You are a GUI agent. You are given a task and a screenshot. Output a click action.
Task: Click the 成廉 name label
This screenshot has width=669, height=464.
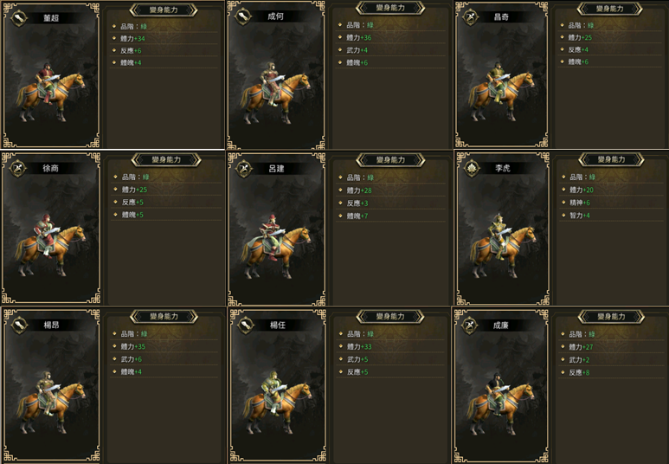[500, 325]
